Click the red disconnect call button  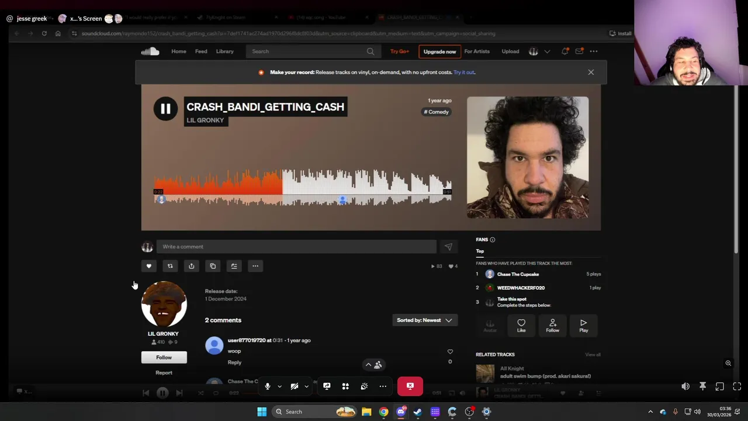pyautogui.click(x=410, y=386)
